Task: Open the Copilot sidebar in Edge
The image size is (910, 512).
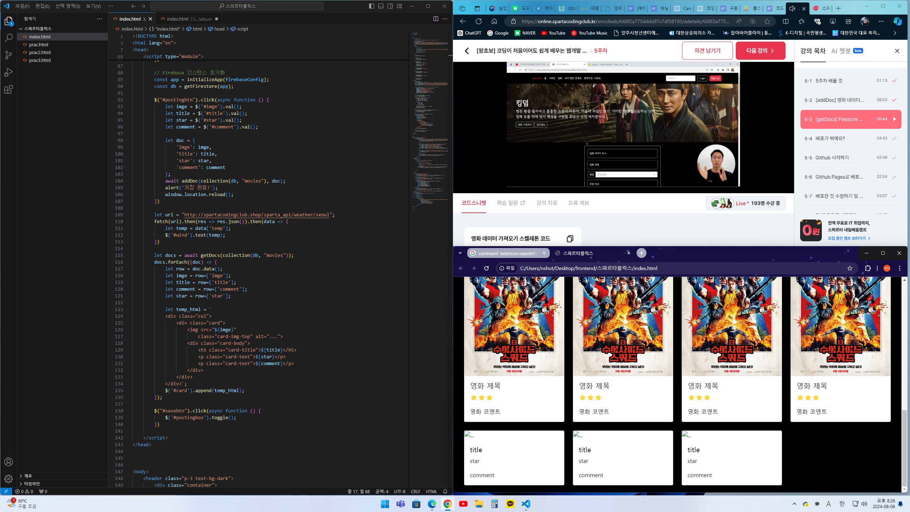Action: pyautogui.click(x=898, y=21)
